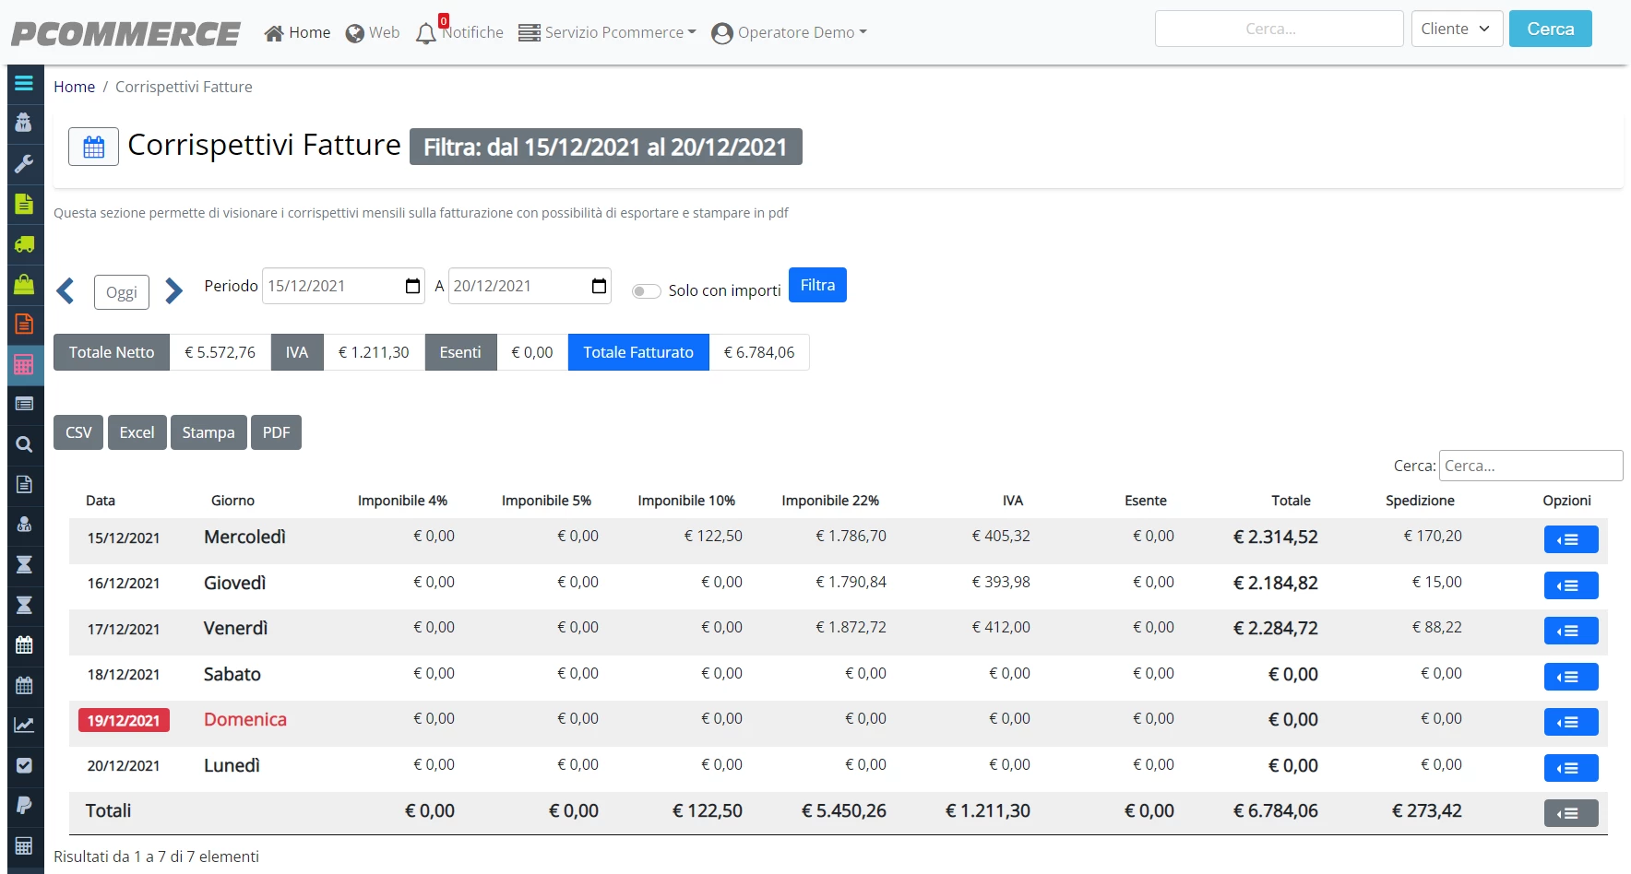Viewport: 1631px width, 874px height.
Task: Open the green truck shipping icon
Action: [24, 244]
